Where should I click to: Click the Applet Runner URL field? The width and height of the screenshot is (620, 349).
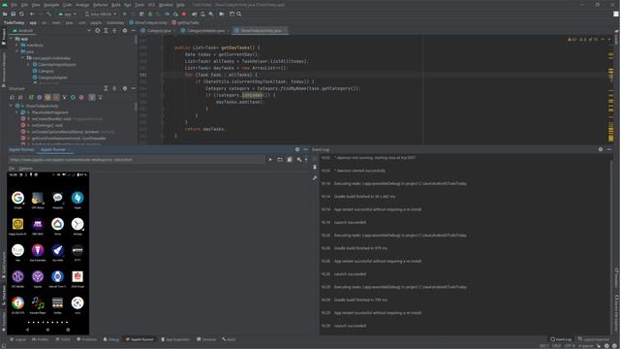point(137,159)
